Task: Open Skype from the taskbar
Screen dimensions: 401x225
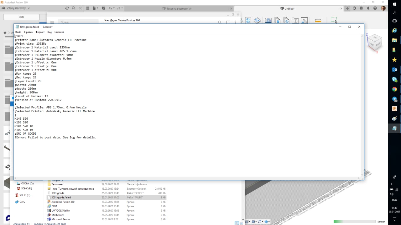Action: [394, 79]
